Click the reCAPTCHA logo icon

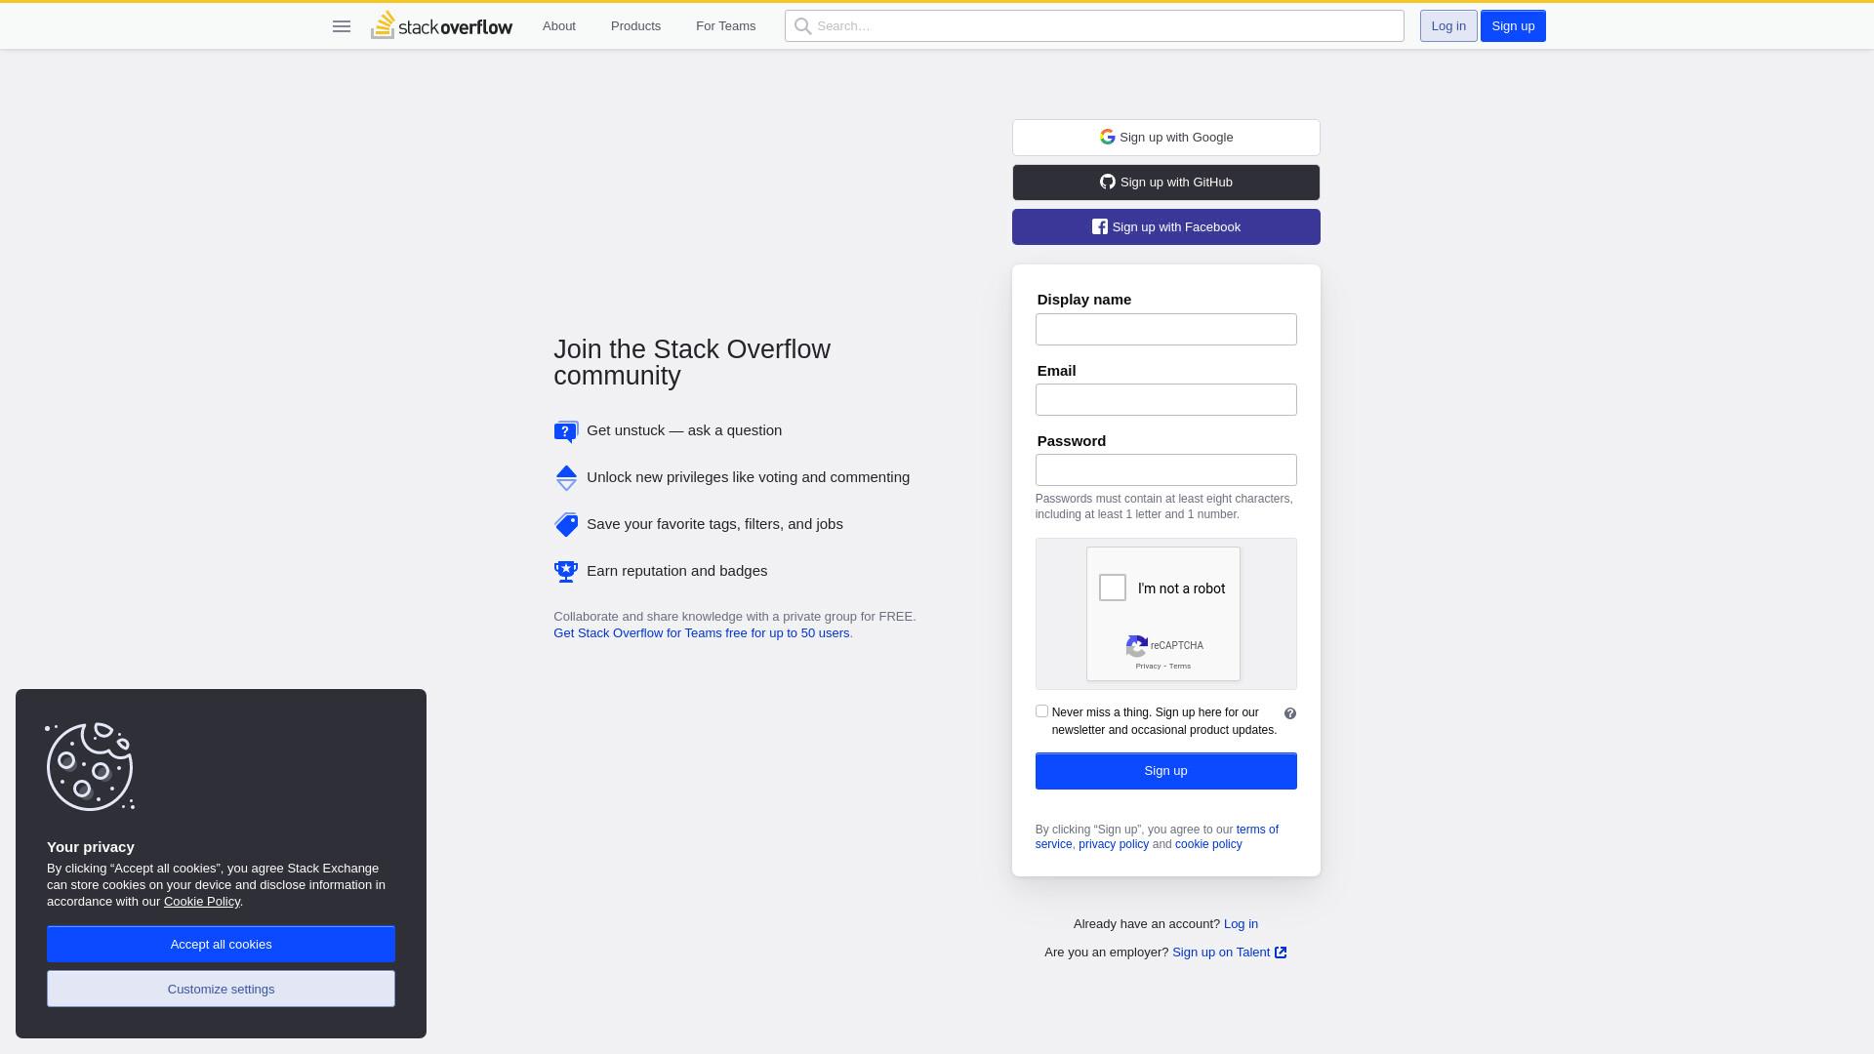tap(1136, 646)
